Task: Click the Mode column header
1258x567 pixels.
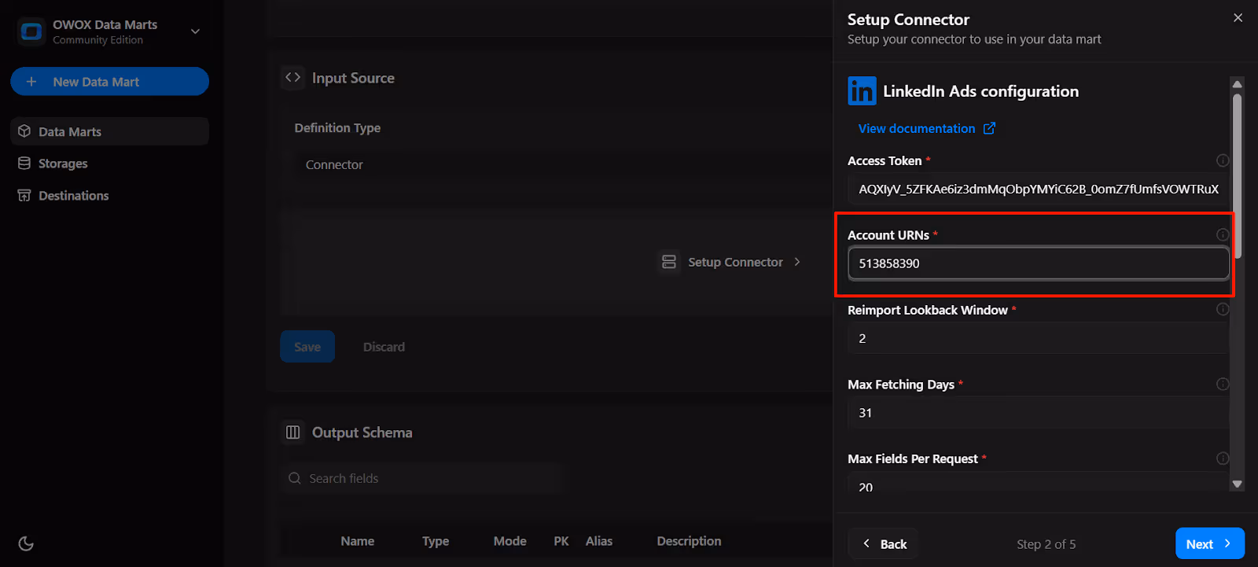Action: [x=510, y=541]
